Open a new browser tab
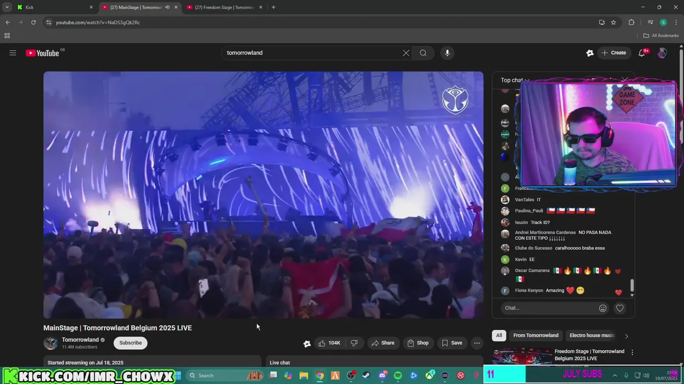 [x=274, y=7]
